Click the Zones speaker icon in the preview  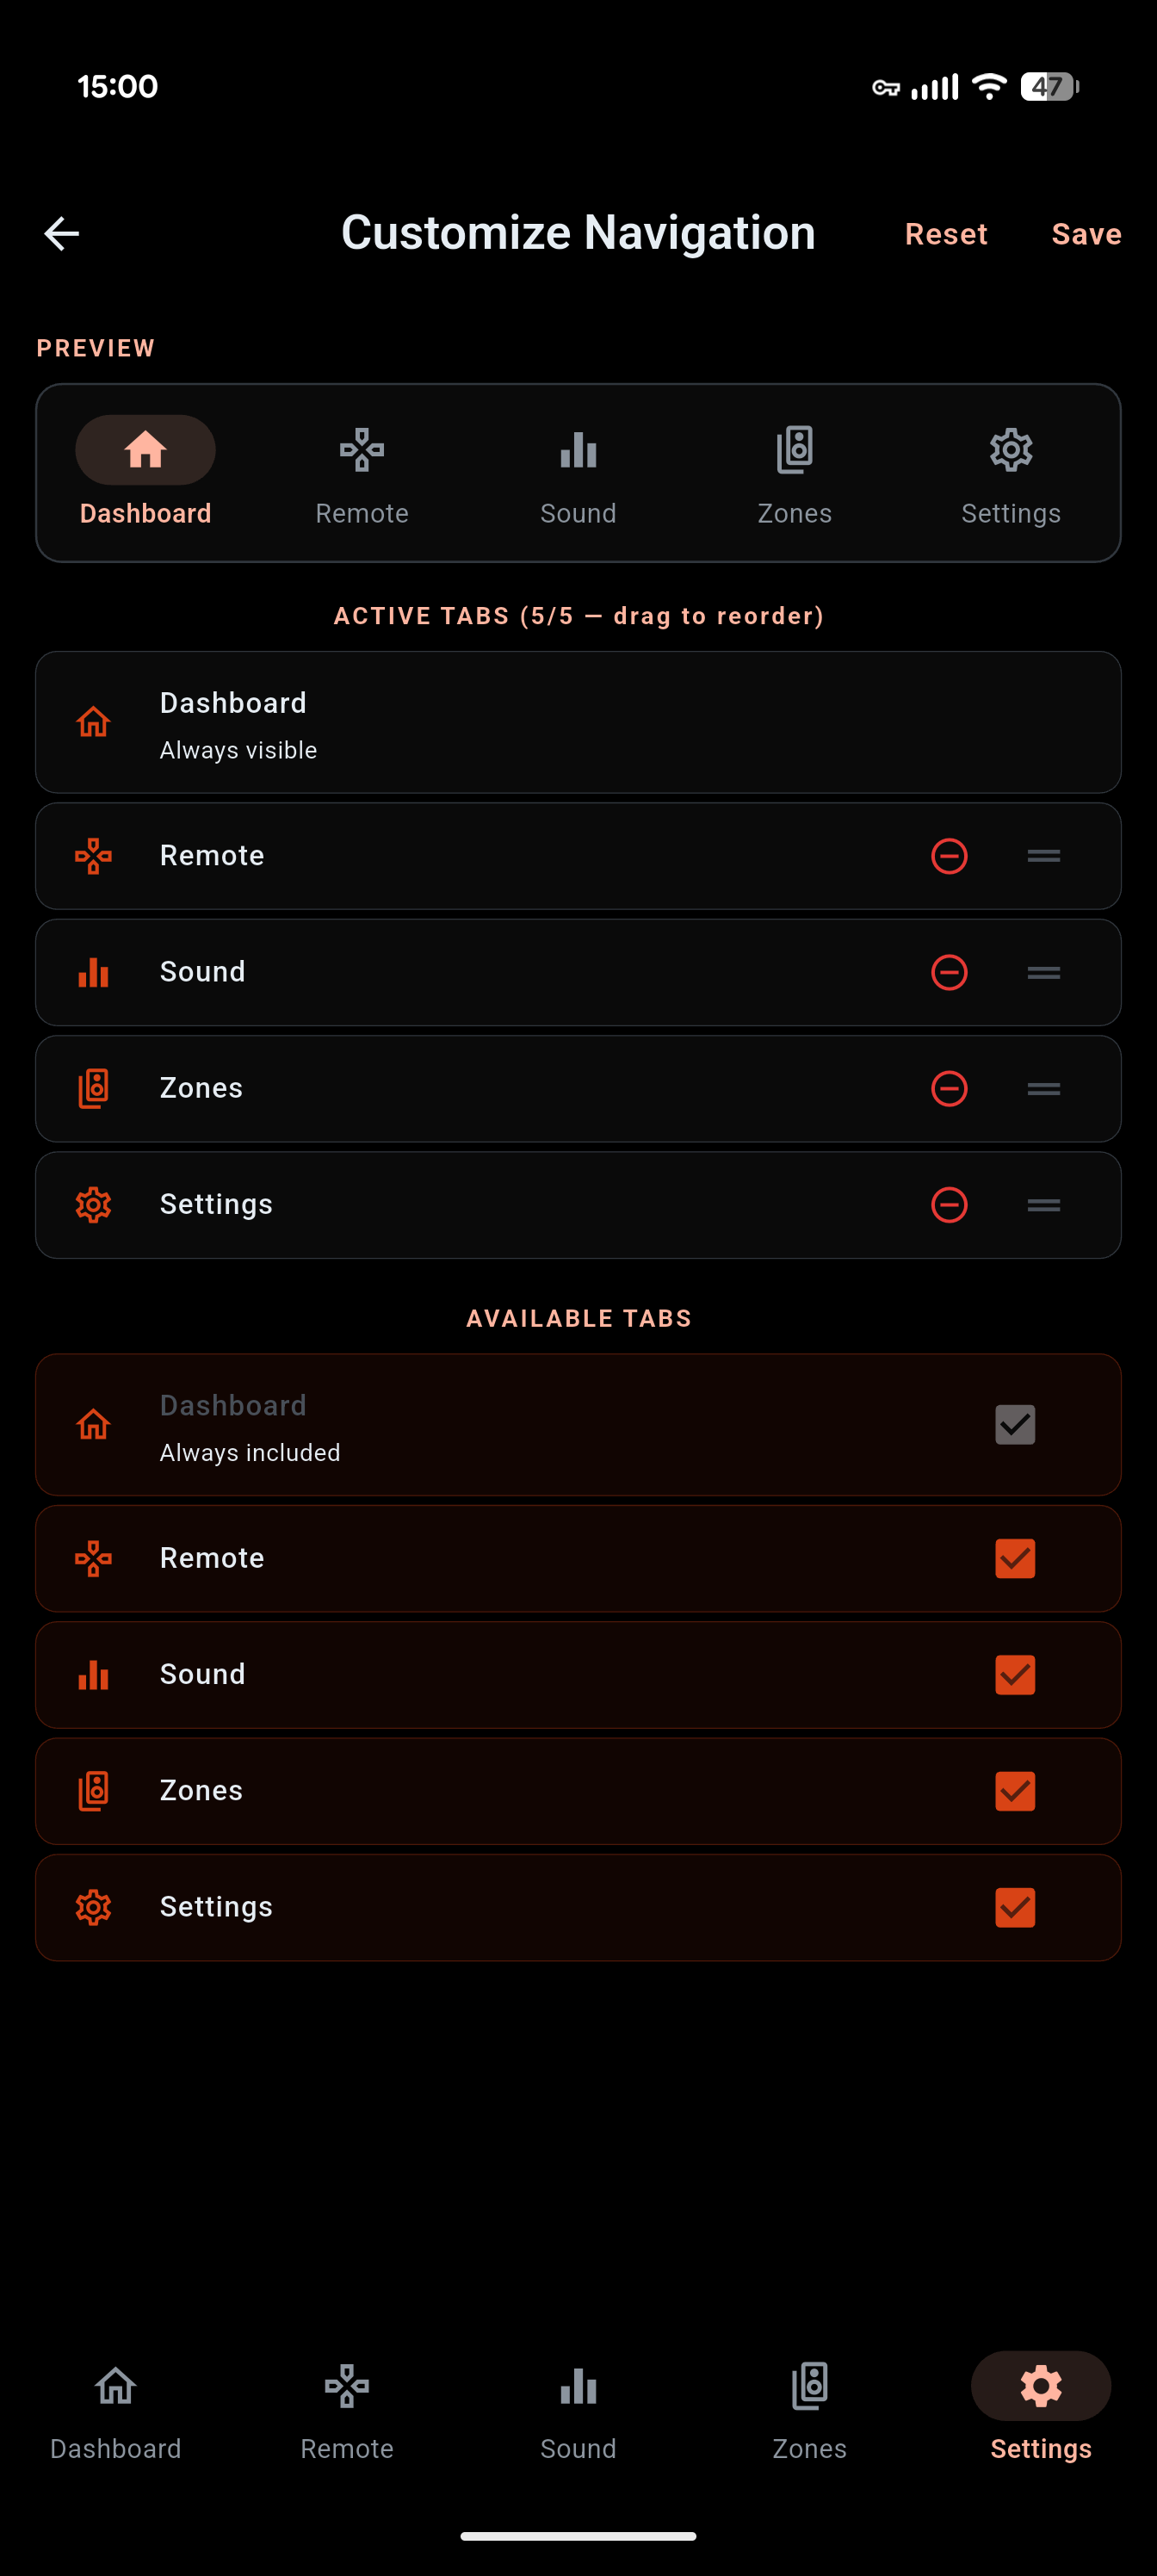(794, 450)
